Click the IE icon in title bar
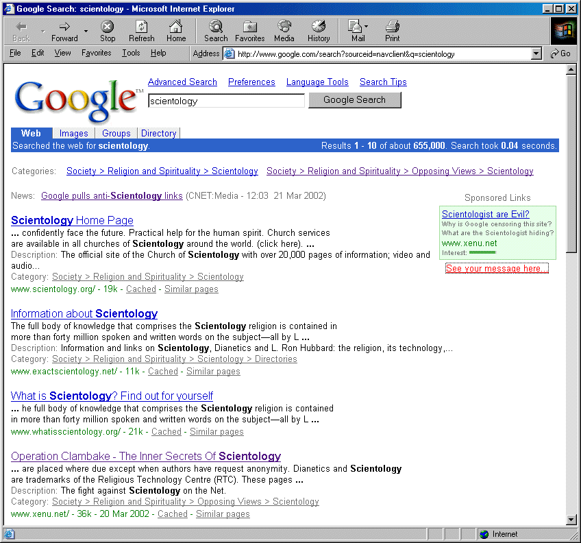The image size is (581, 543). pyautogui.click(x=9, y=8)
